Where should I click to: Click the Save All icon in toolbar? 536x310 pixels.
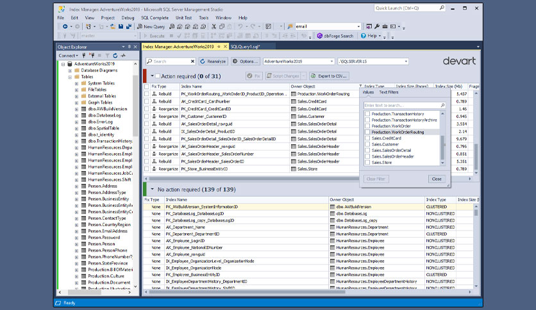tap(129, 26)
